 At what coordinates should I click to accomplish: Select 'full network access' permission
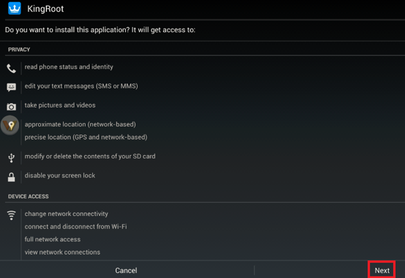click(x=53, y=239)
